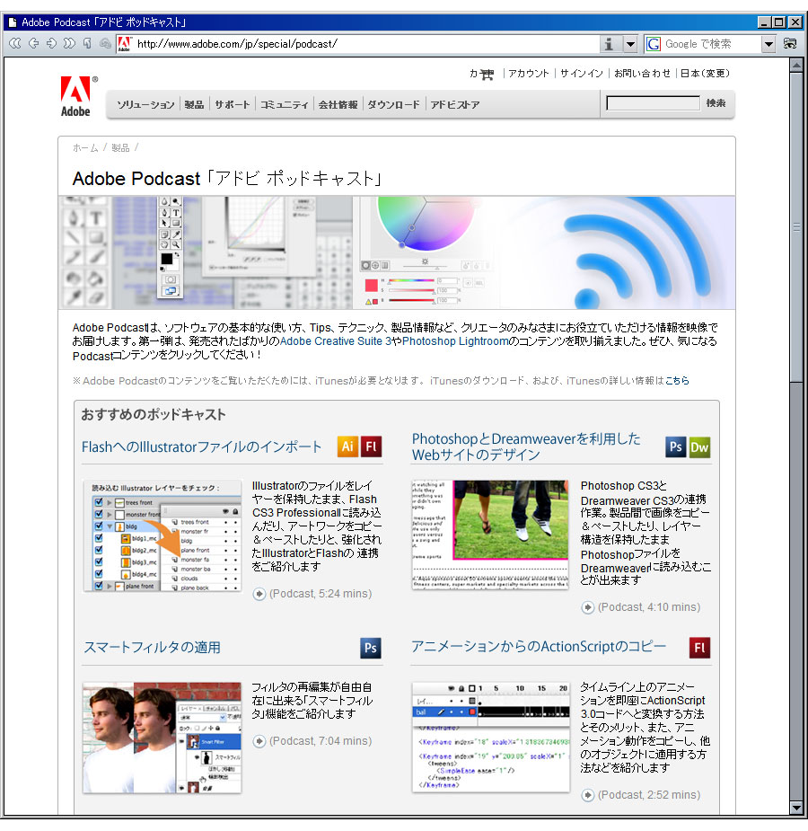Open the Illustrator layers import thumbnail
This screenshot has width=808, height=831.
click(x=162, y=535)
